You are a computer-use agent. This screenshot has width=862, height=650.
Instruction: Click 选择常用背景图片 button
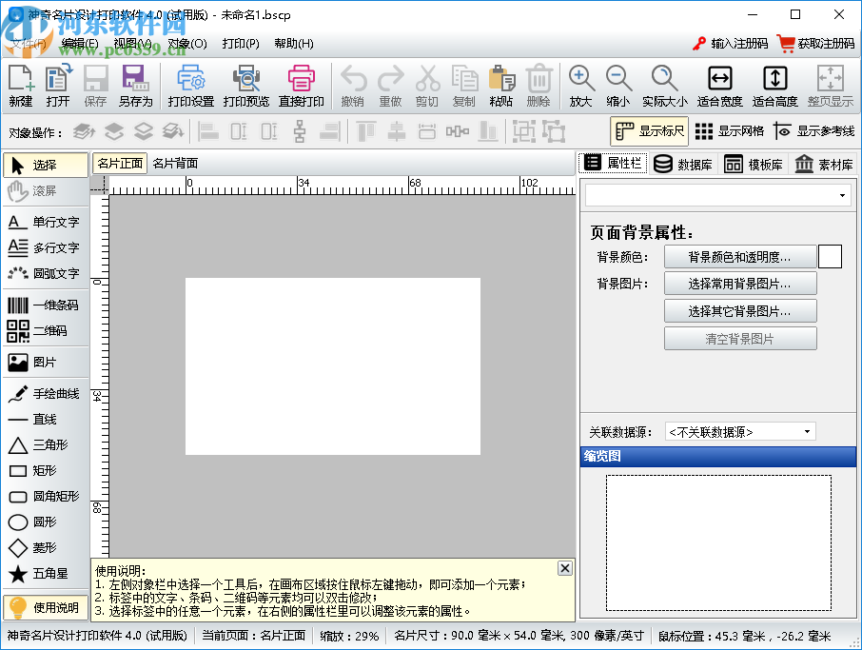(740, 284)
